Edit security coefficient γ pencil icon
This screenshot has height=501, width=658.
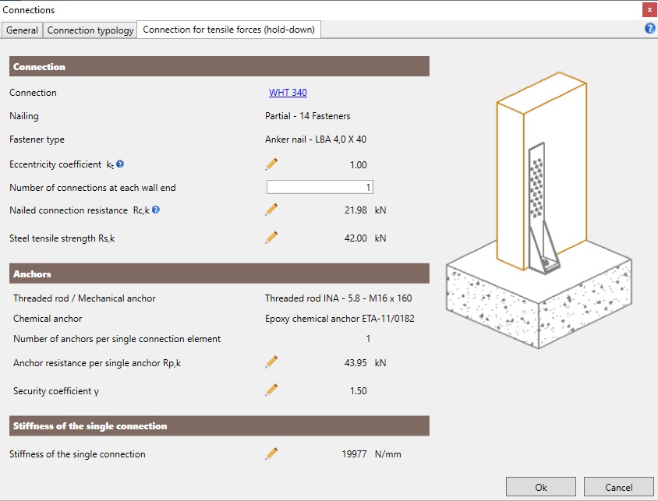pos(271,390)
